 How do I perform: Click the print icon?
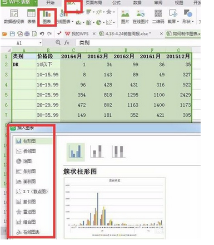click(27, 34)
